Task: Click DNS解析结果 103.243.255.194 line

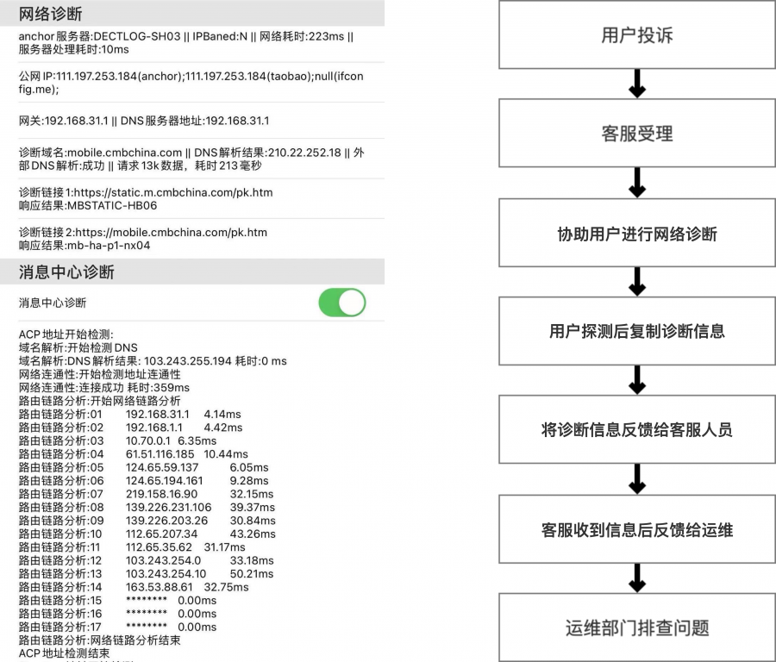Action: 153,361
